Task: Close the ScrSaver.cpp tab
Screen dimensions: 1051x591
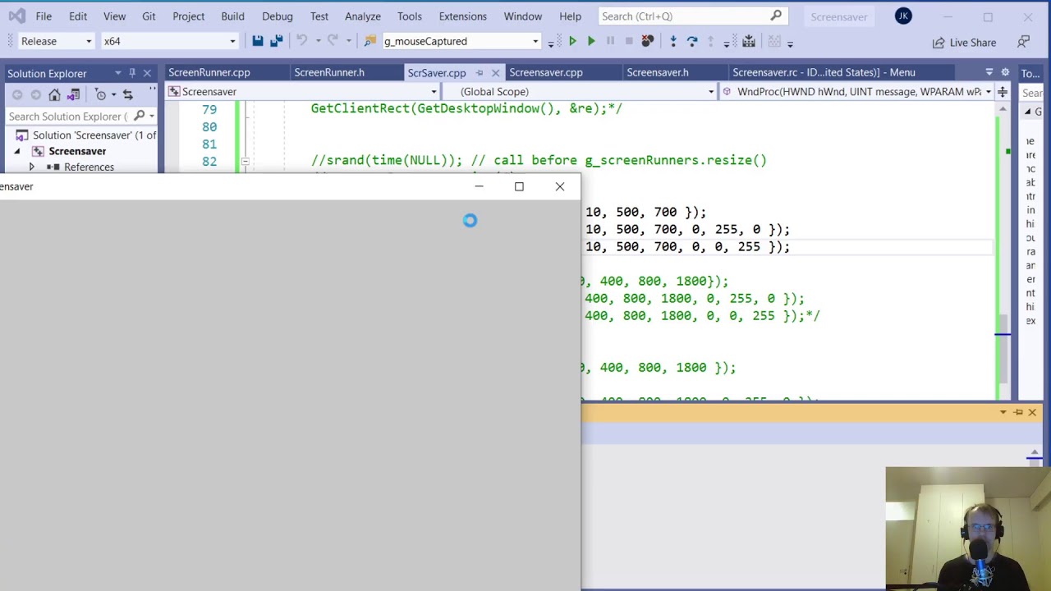Action: coord(495,73)
